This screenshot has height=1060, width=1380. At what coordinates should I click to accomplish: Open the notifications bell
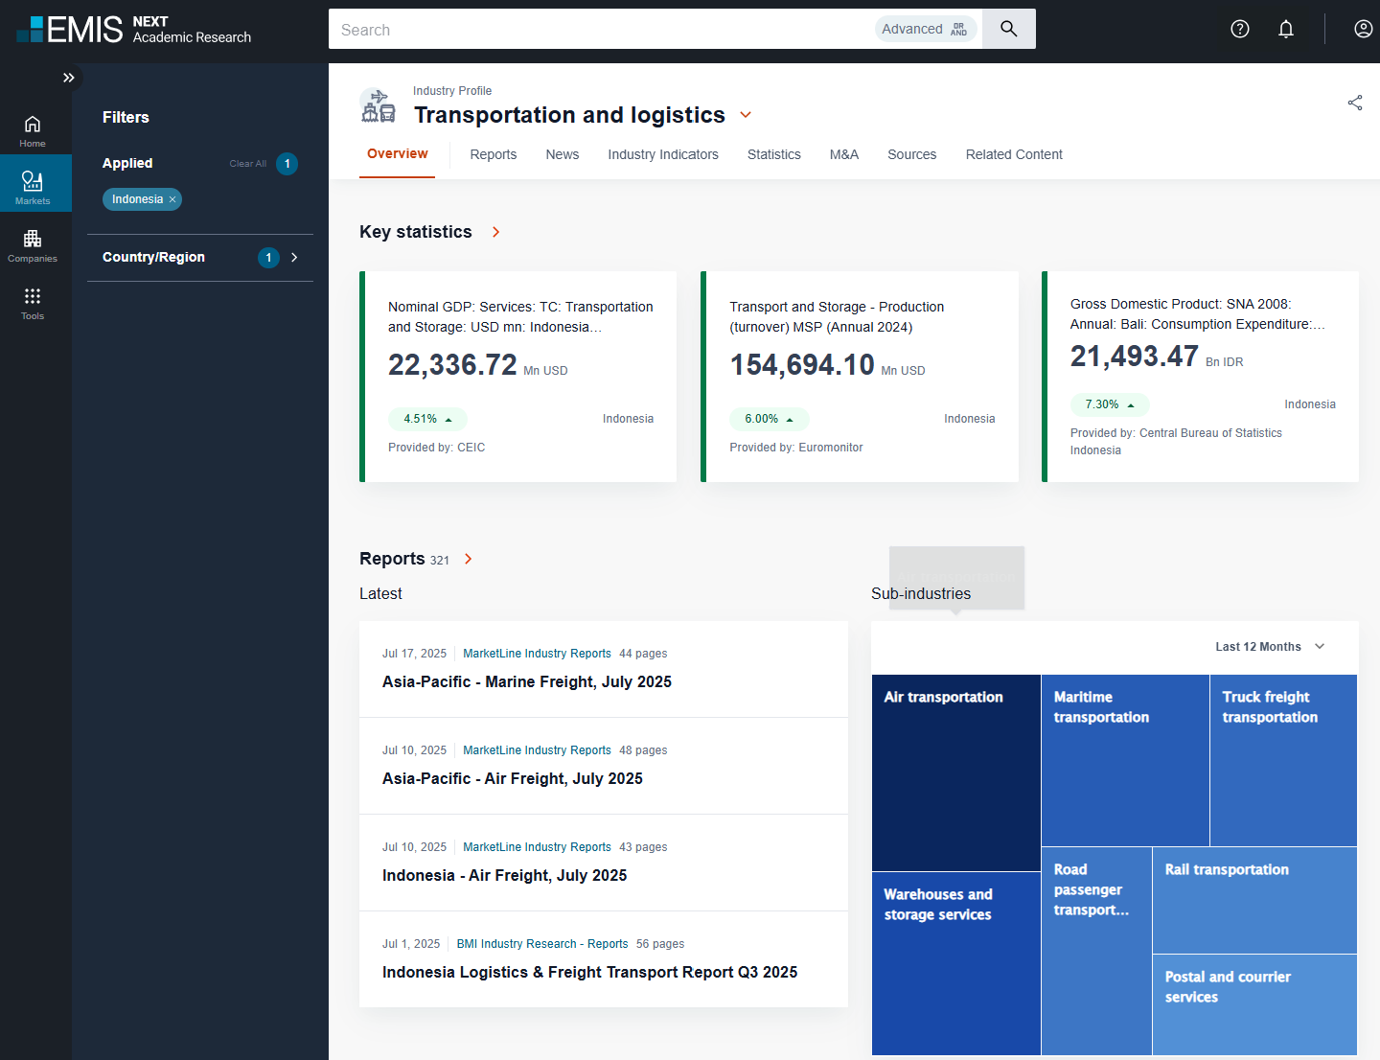pos(1285,29)
